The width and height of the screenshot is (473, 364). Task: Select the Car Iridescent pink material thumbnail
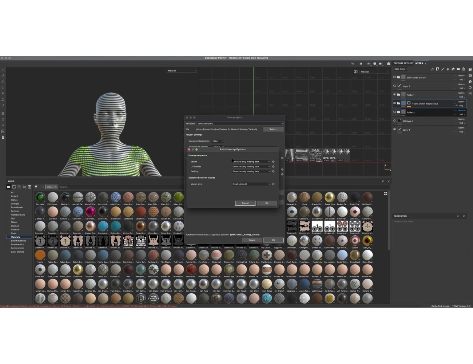point(91,212)
